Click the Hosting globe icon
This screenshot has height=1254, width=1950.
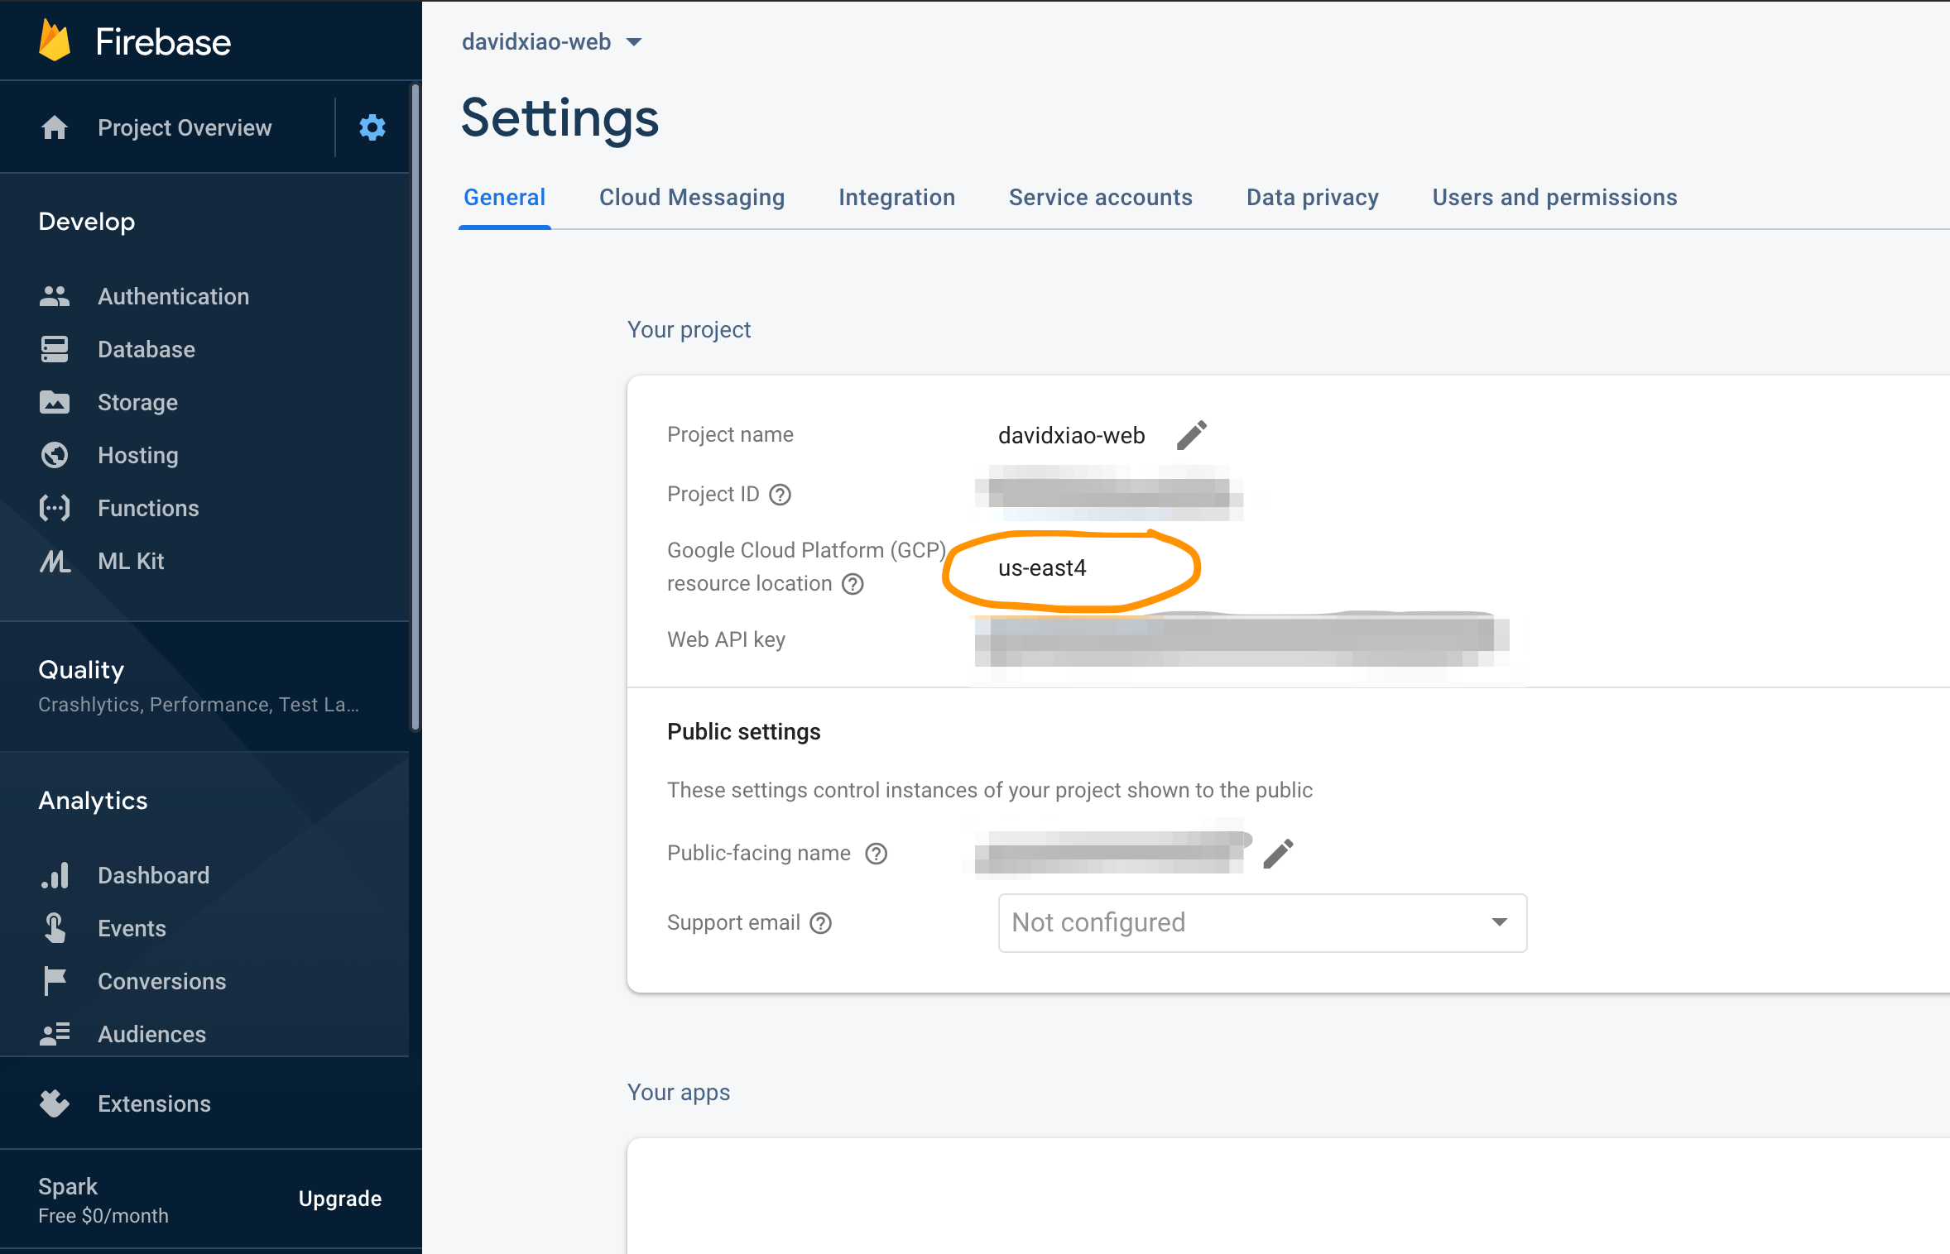[55, 455]
